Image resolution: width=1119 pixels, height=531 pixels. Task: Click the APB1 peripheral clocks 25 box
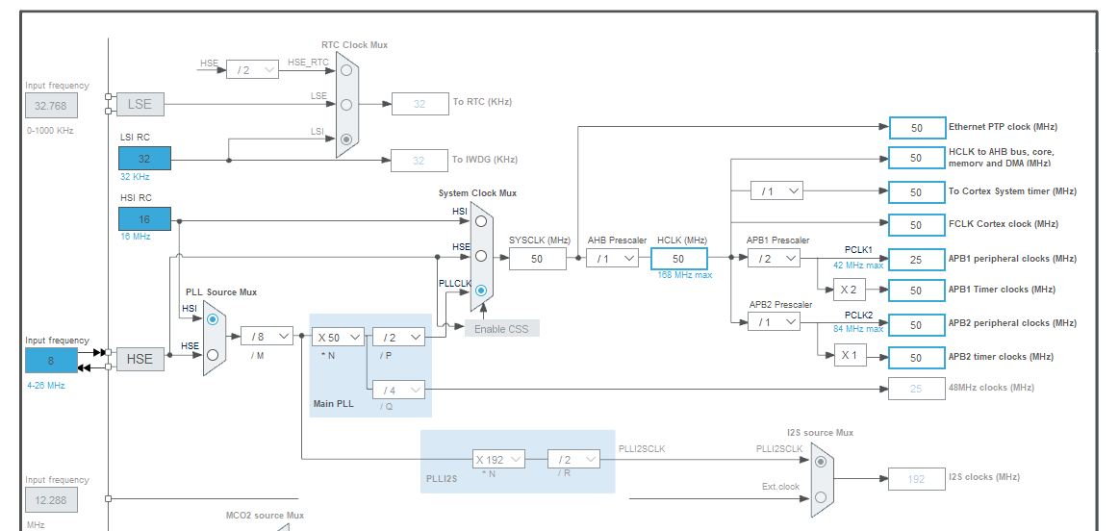(917, 260)
